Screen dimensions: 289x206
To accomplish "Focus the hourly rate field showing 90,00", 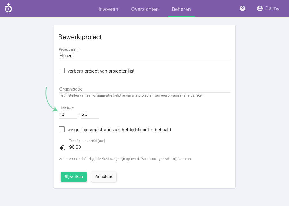I will 82,147.
